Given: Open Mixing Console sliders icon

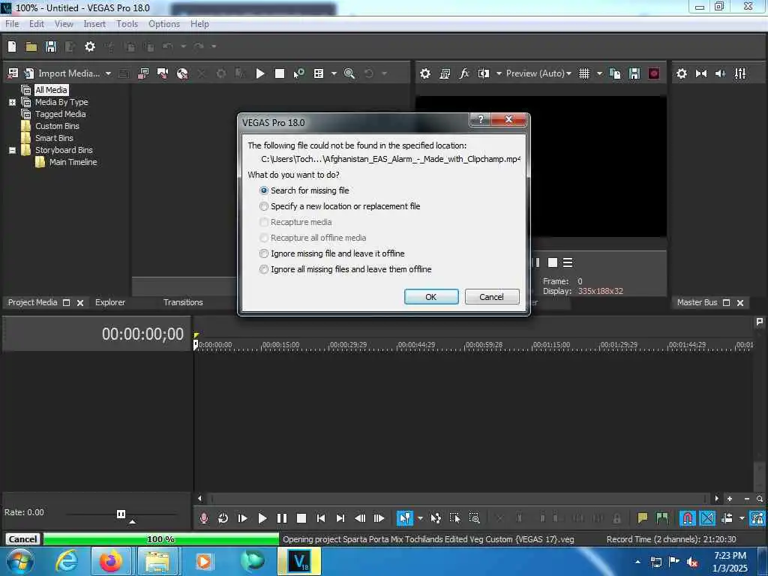Looking at the screenshot, I should point(740,73).
